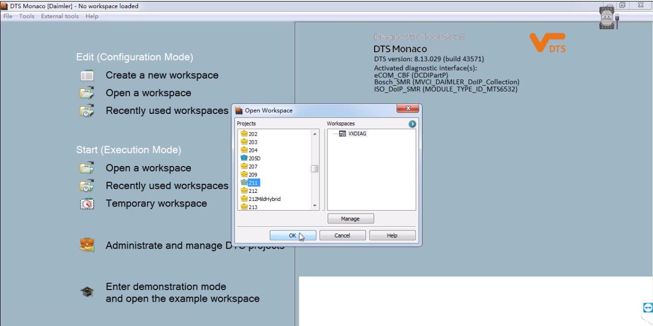Click the project 204 briefcase icon

(x=244, y=150)
